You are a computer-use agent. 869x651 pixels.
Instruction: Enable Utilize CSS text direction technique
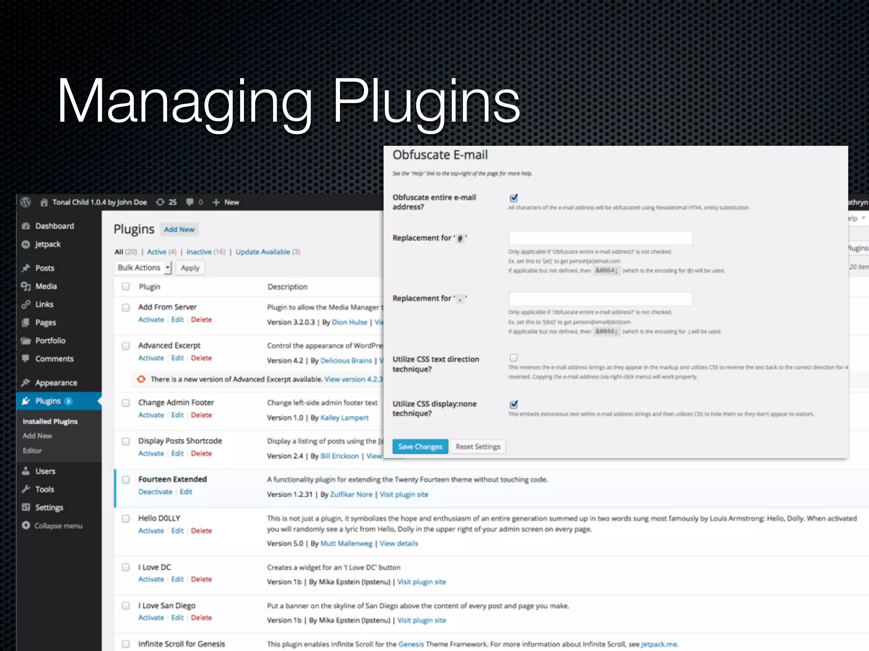513,358
